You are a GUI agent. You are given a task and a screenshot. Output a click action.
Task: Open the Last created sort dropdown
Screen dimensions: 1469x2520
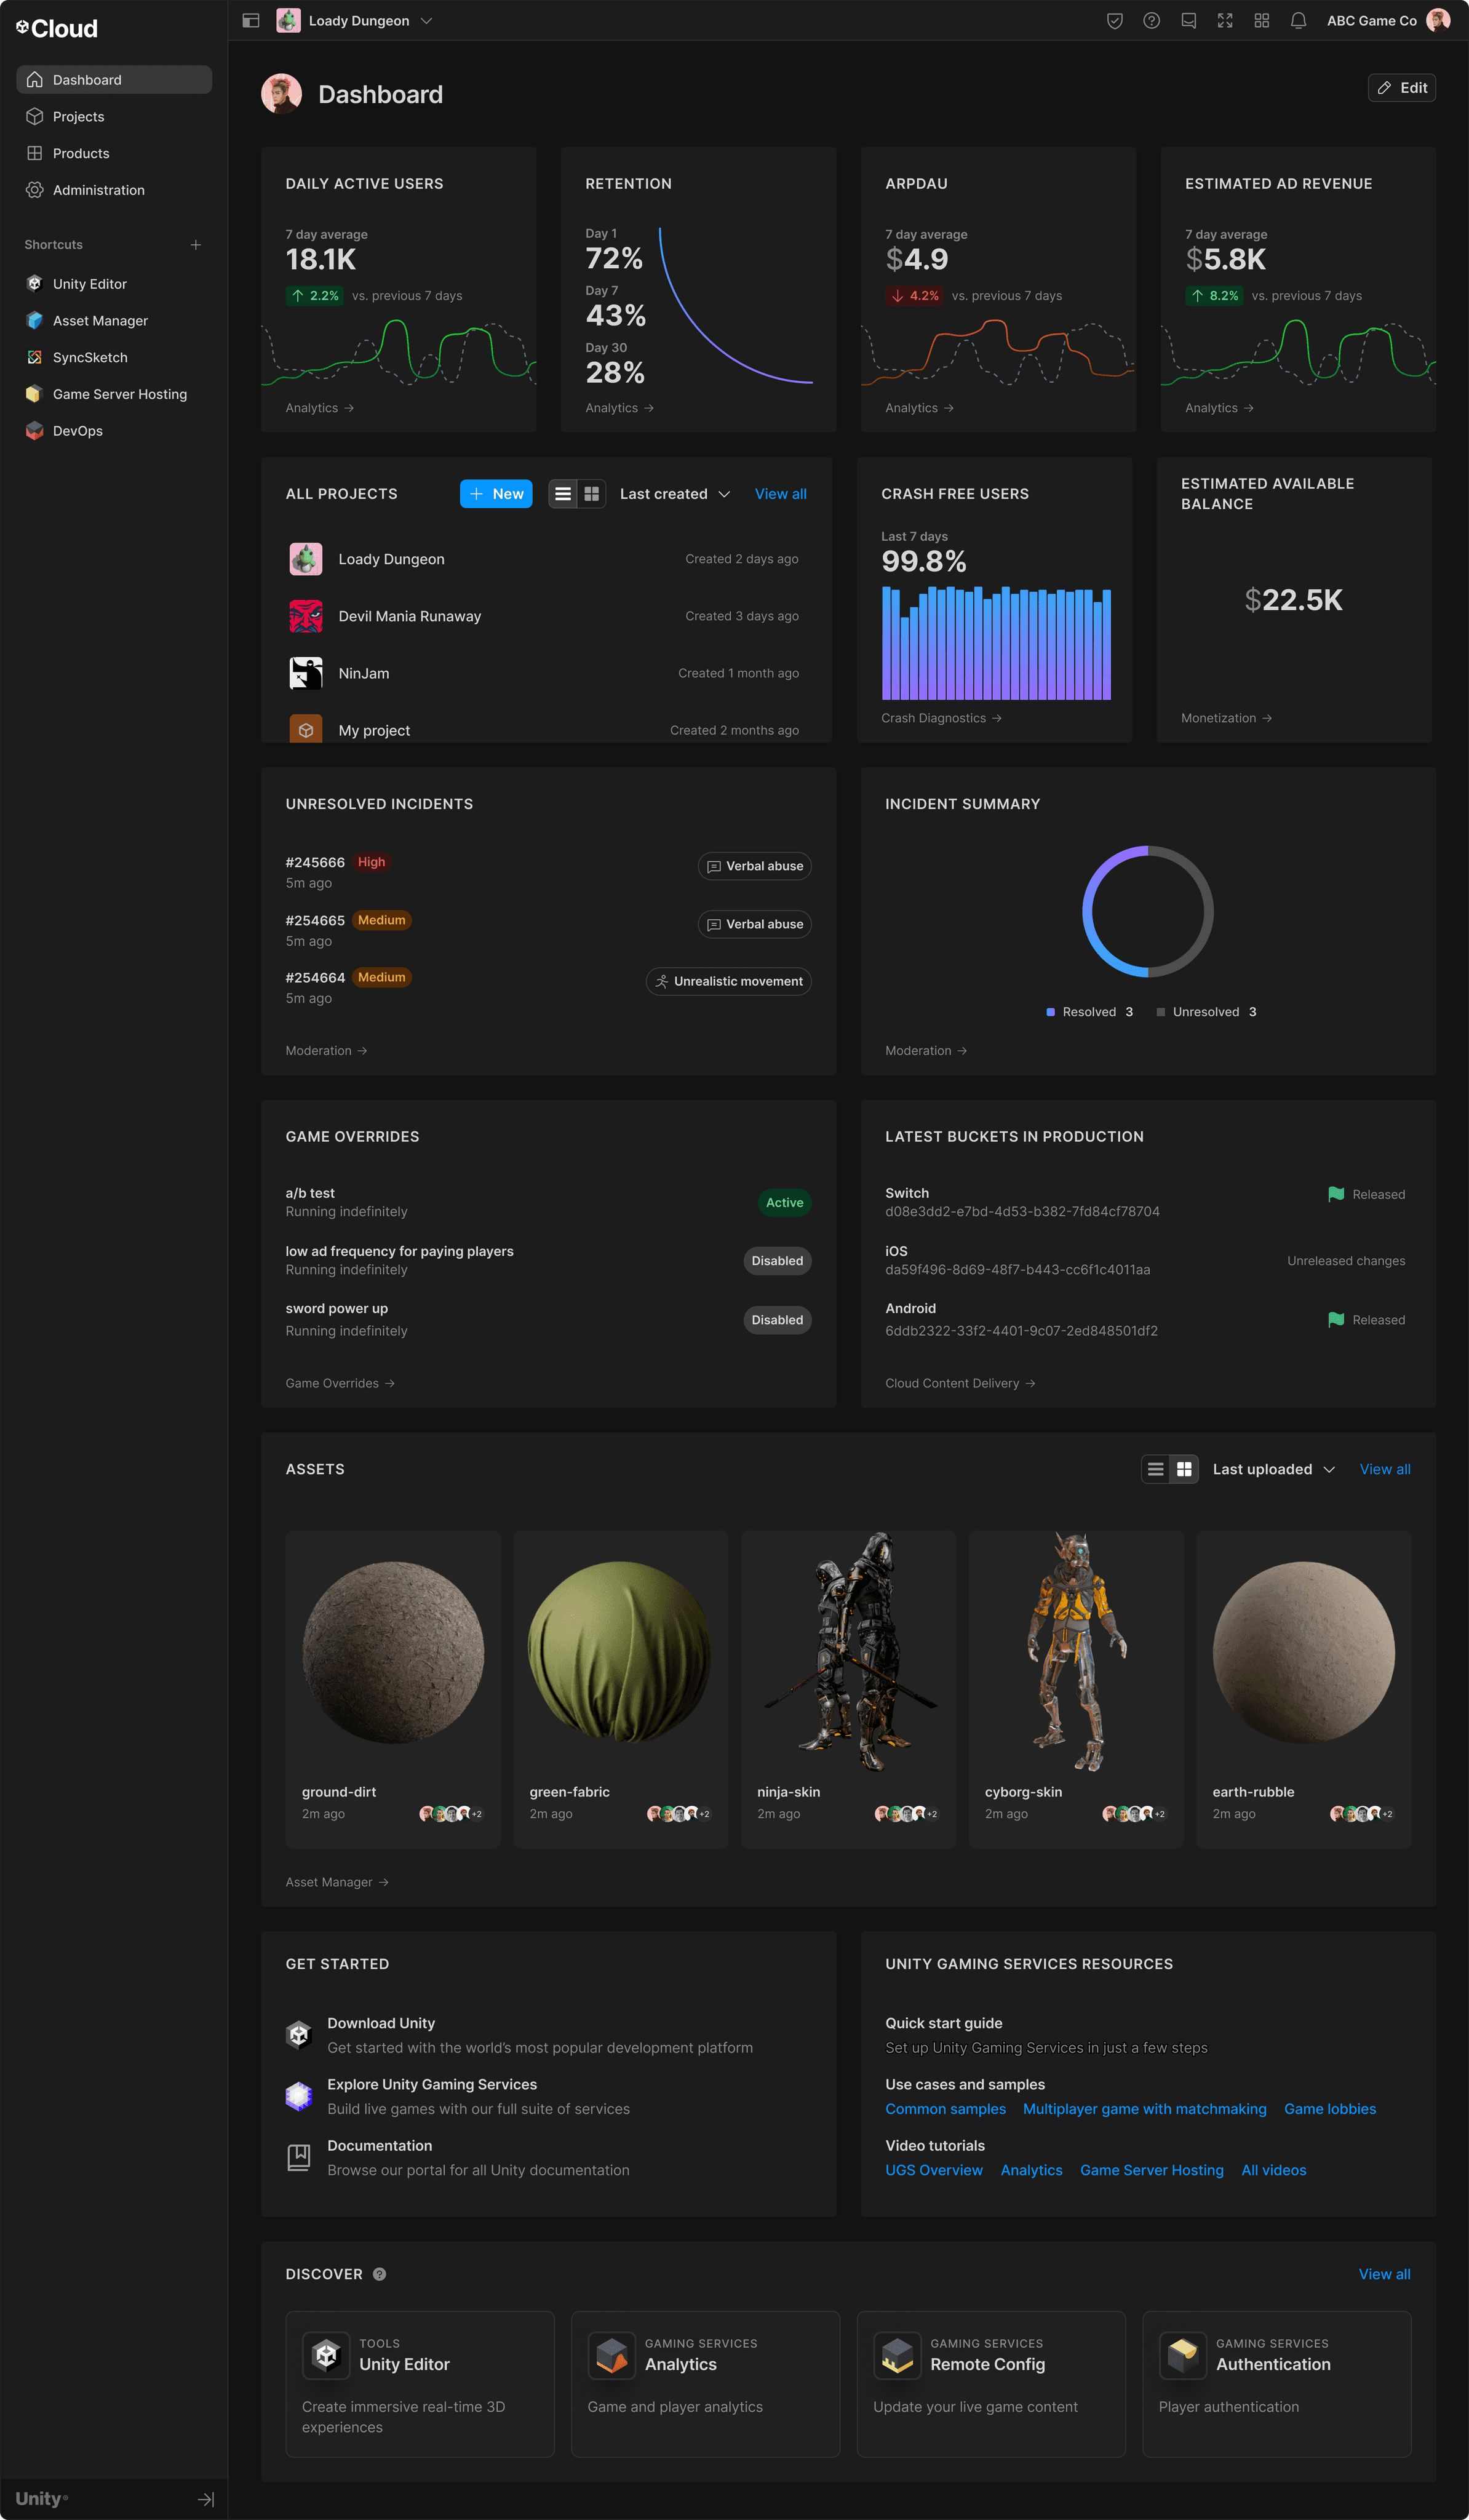tap(675, 494)
